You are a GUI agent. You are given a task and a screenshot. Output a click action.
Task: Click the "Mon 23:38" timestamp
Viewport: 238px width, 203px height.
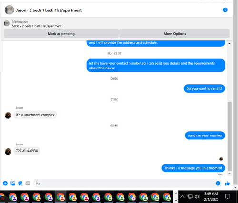coord(114,53)
